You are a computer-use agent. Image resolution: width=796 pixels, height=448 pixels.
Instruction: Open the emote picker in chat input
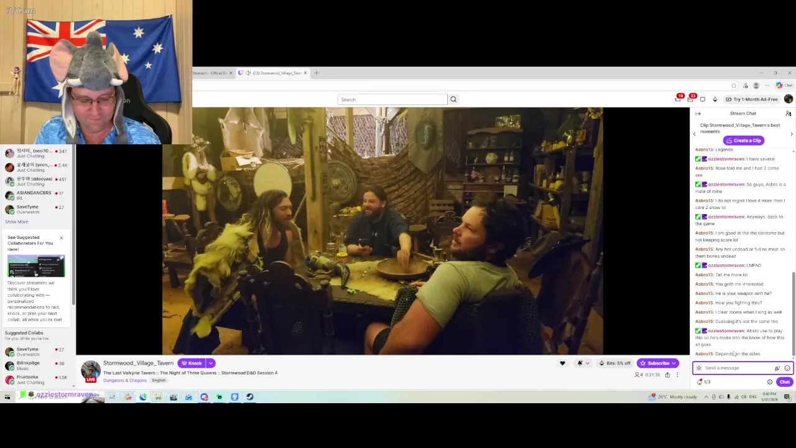pos(787,368)
